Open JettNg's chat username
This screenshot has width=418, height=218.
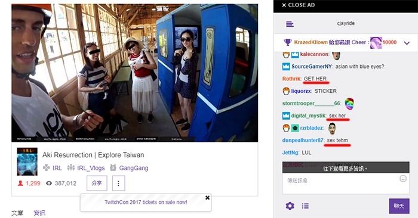291,152
